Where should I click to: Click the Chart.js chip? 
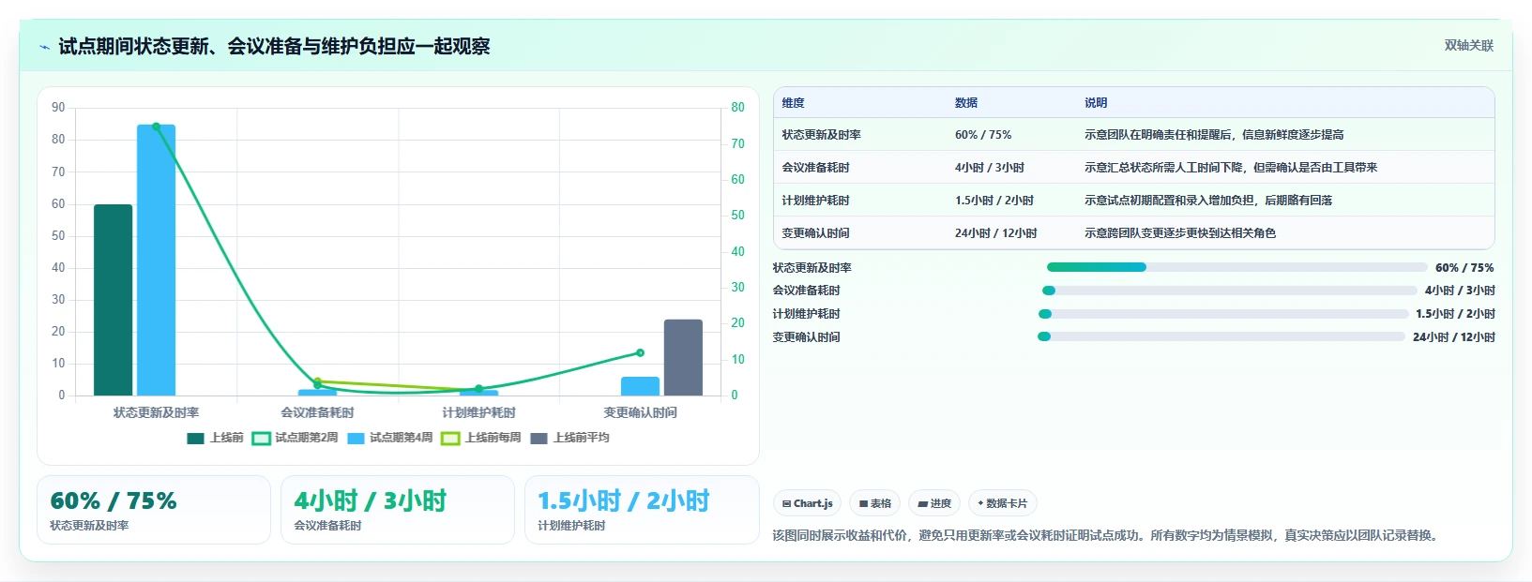807,503
